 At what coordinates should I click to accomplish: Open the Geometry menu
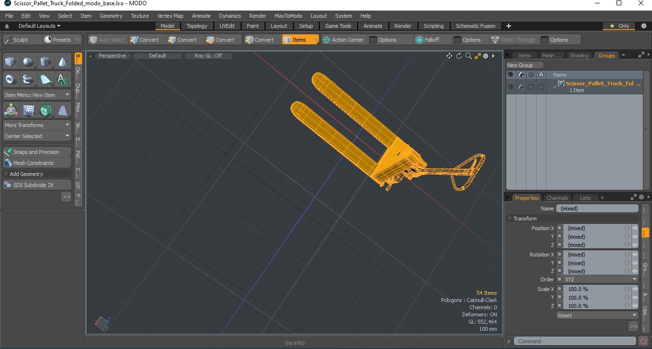(111, 16)
